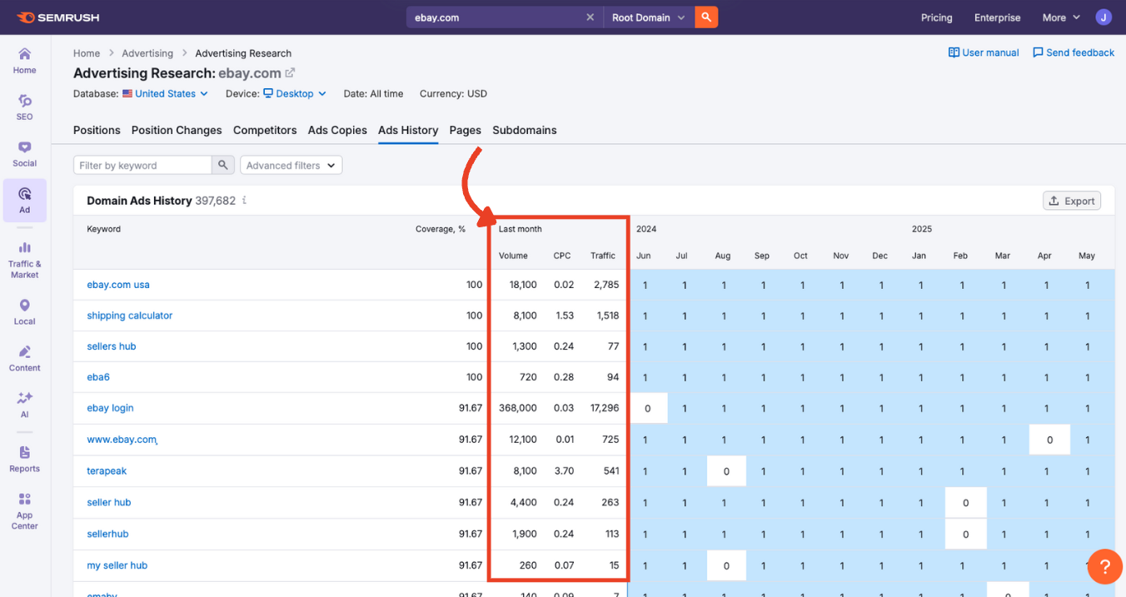
Task: Go to Traffic & Market section
Action: click(24, 259)
